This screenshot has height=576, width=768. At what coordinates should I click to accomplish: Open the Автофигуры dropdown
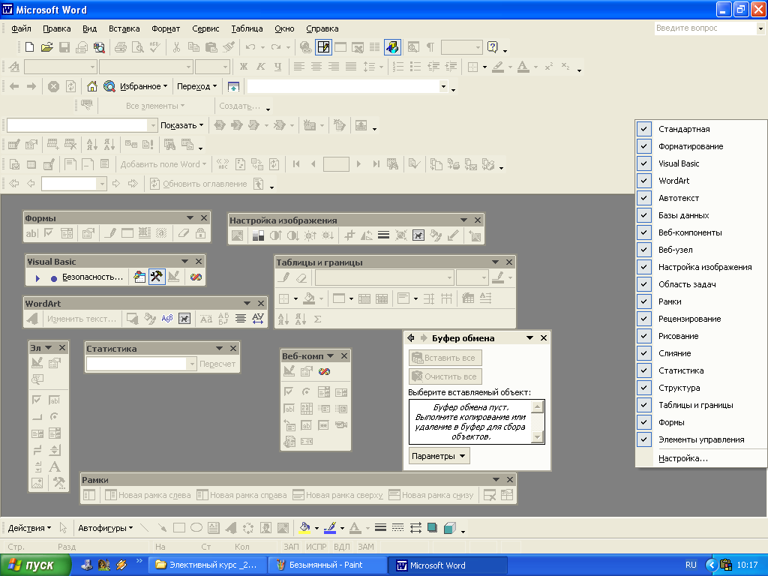tap(105, 528)
